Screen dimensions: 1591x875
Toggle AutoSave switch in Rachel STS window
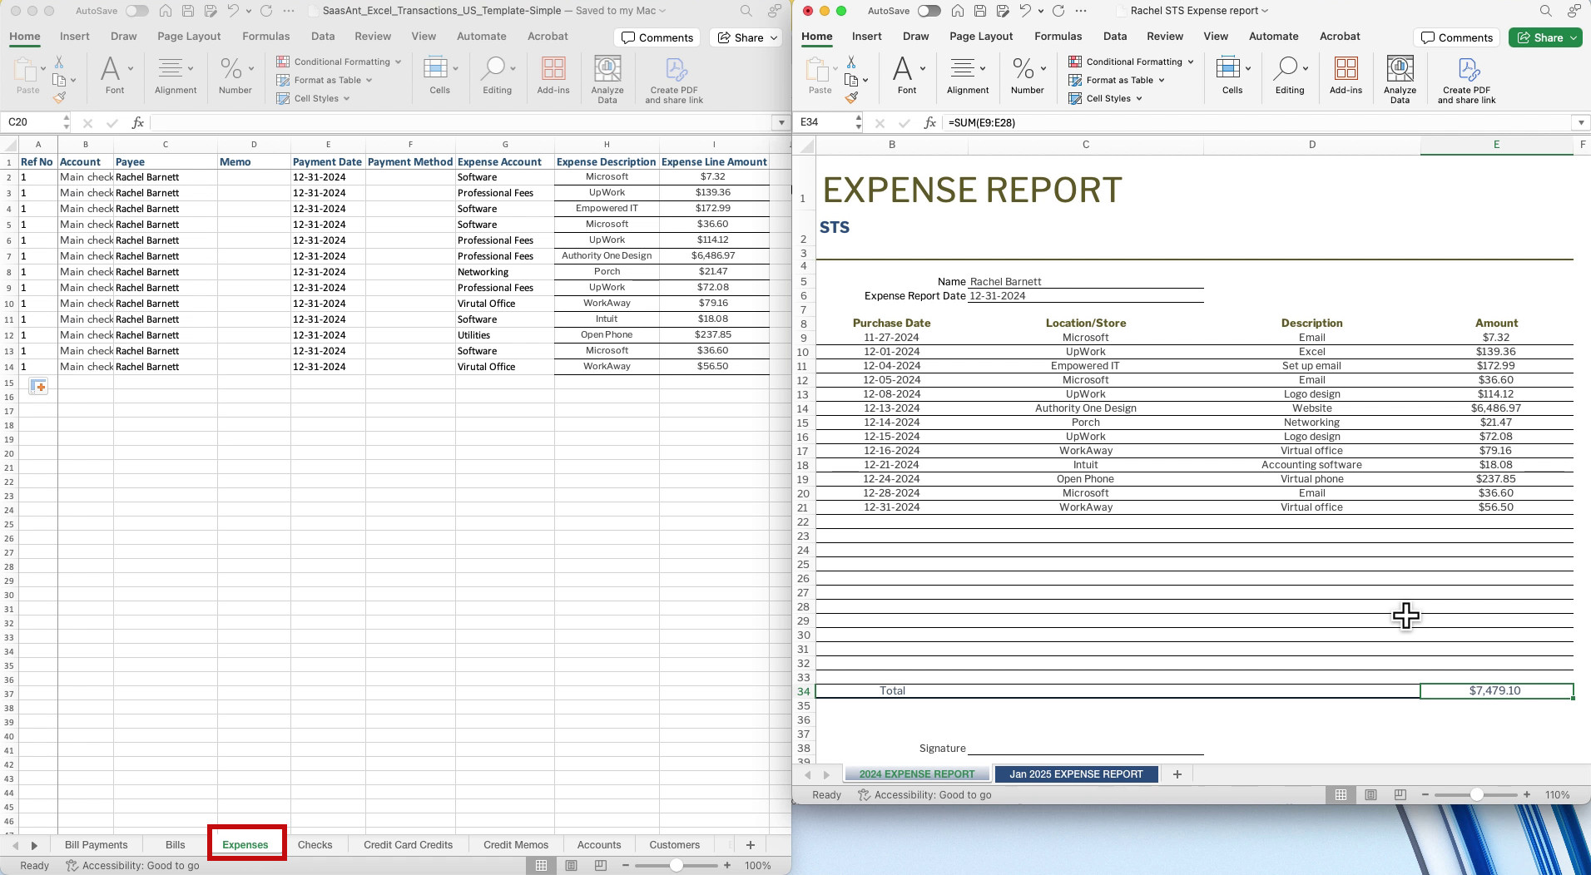(x=929, y=11)
